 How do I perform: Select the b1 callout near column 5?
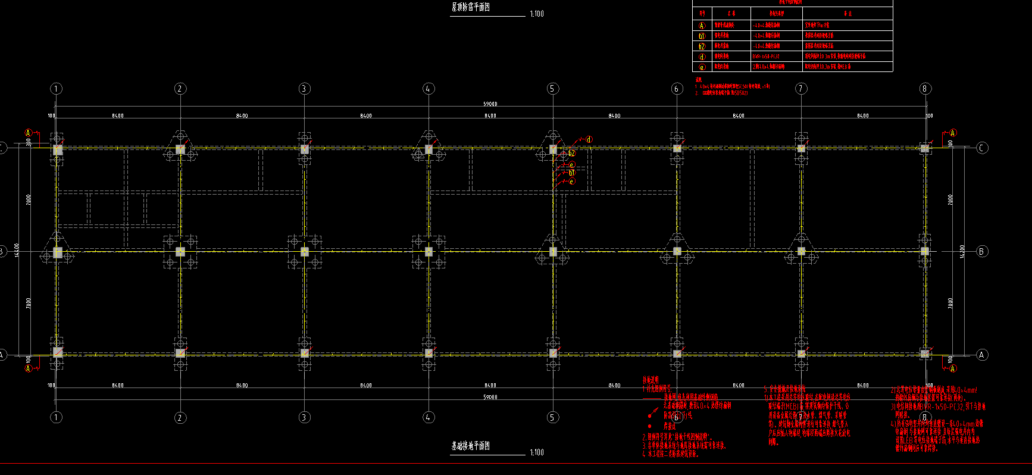pyautogui.click(x=572, y=173)
